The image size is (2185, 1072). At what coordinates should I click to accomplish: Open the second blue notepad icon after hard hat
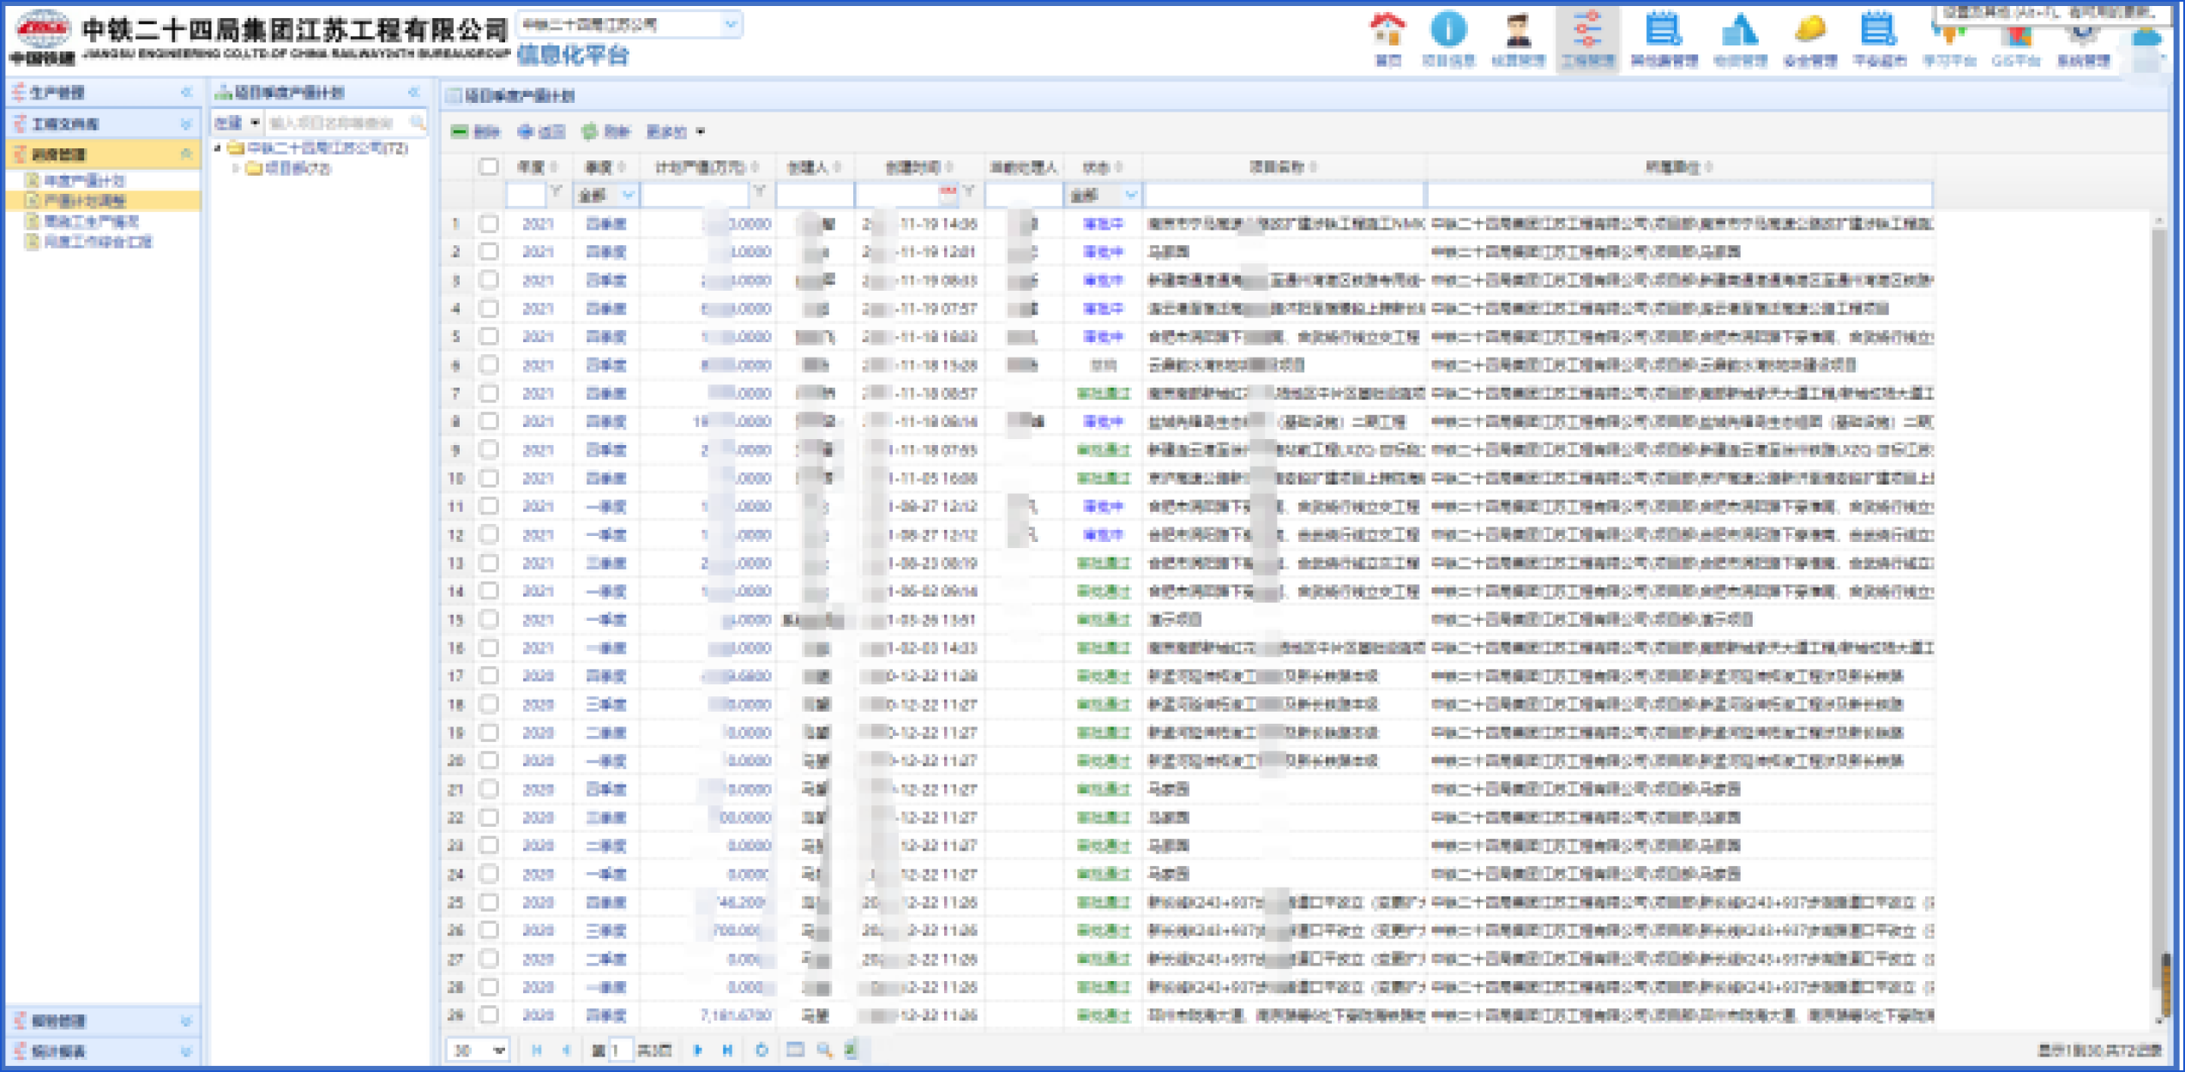(x=1878, y=30)
